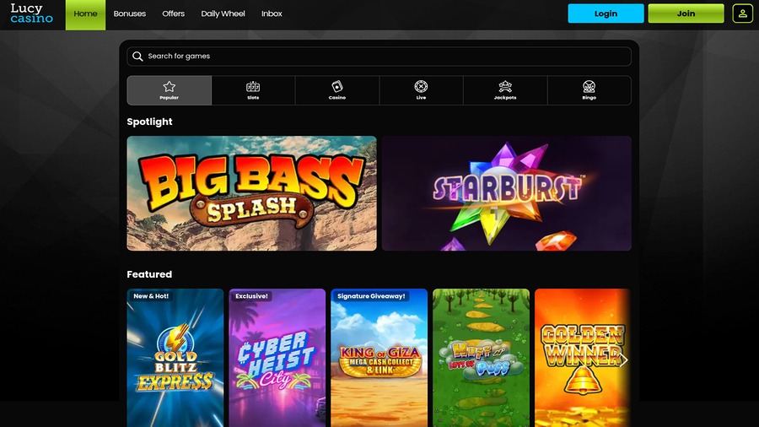759x427 pixels.
Task: Select the Live roulette category tab
Action: (x=421, y=90)
